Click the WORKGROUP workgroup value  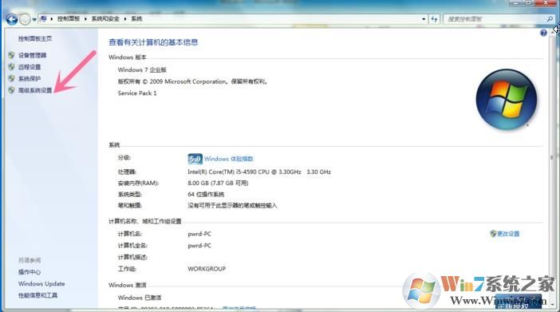(x=207, y=269)
